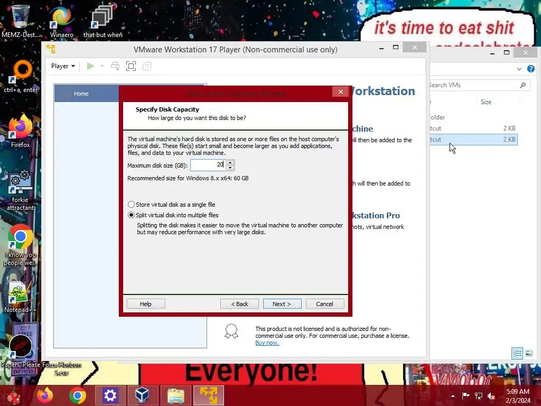The image size is (541, 406).
Task: Maximize the VMware Workstation Player window
Action: 396,47
